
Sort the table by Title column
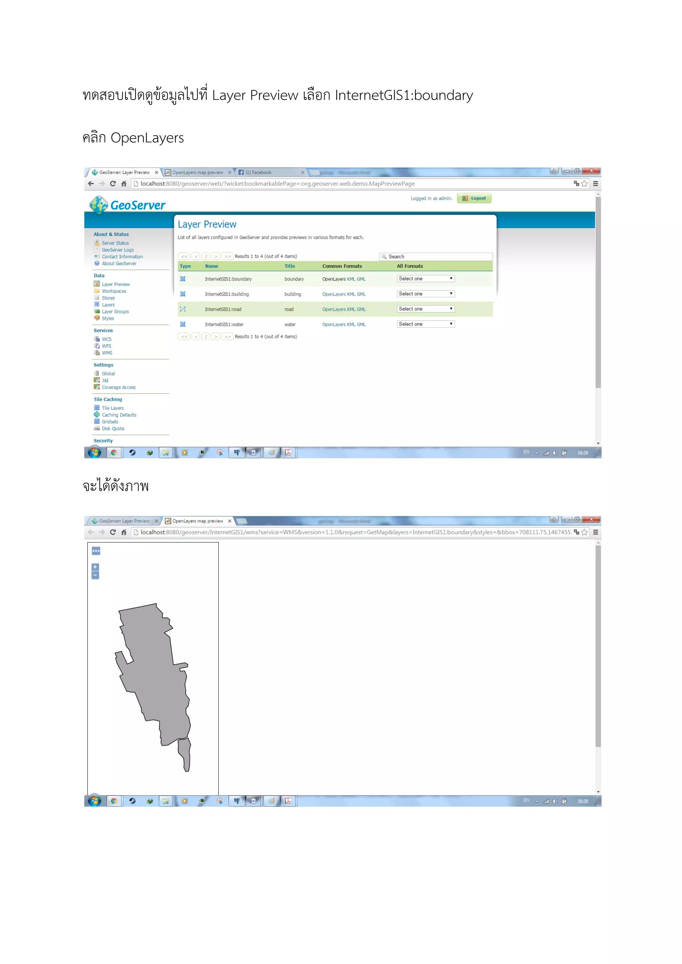tap(289, 266)
